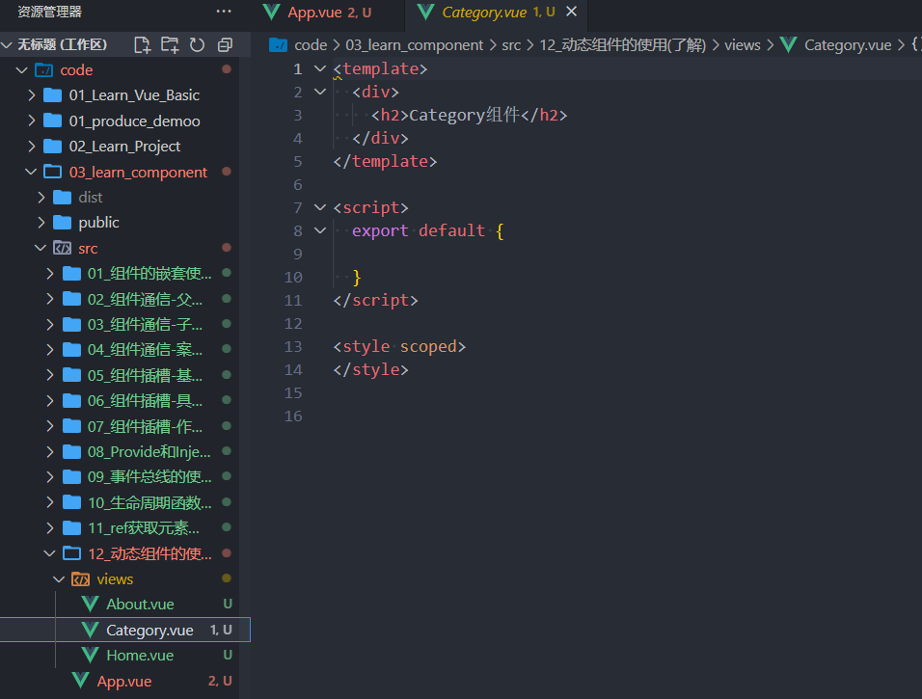Expand the 08_Provide和Inje folder
The width and height of the screenshot is (922, 699).
tap(50, 451)
